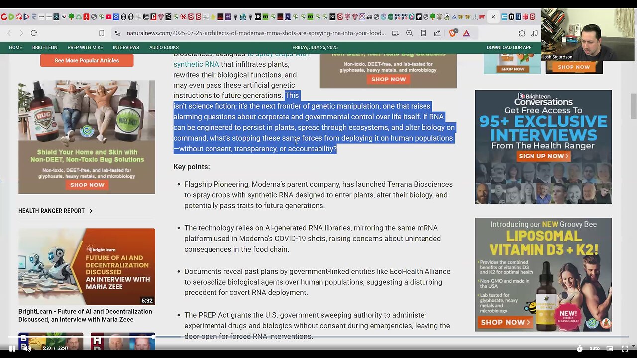Open the music note media control icon
637x358 pixels.
(534, 33)
